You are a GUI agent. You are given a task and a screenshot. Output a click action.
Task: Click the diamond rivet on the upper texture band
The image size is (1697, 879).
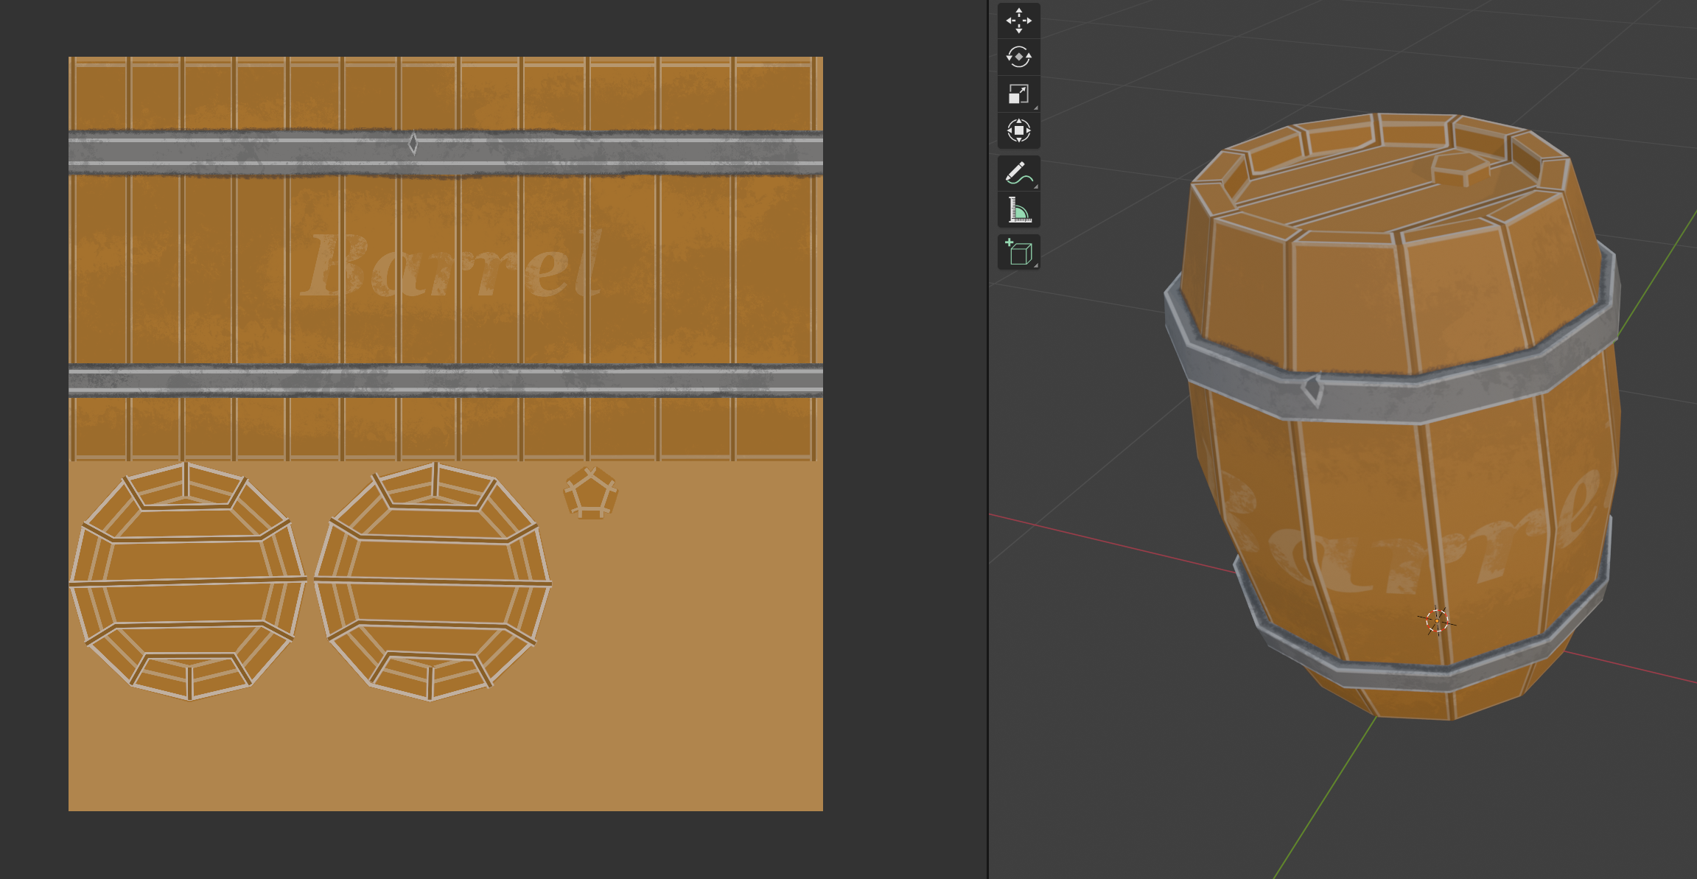pos(413,144)
